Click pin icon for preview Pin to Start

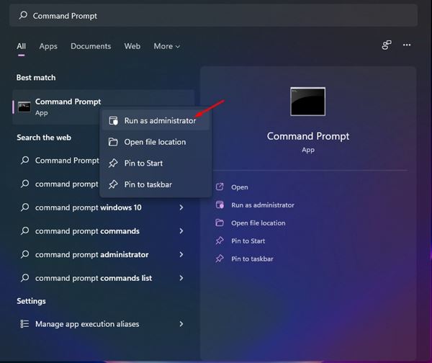click(x=220, y=241)
